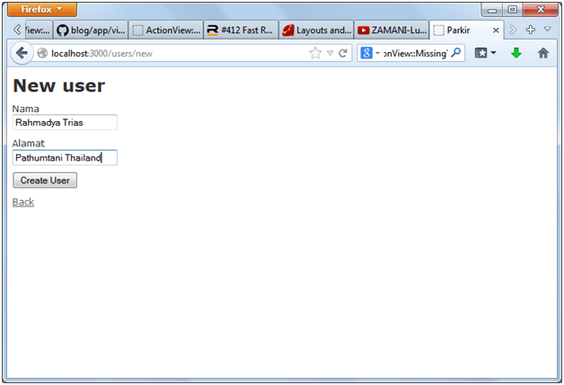
Task: Reload the page with the refresh icon
Action: pos(343,53)
